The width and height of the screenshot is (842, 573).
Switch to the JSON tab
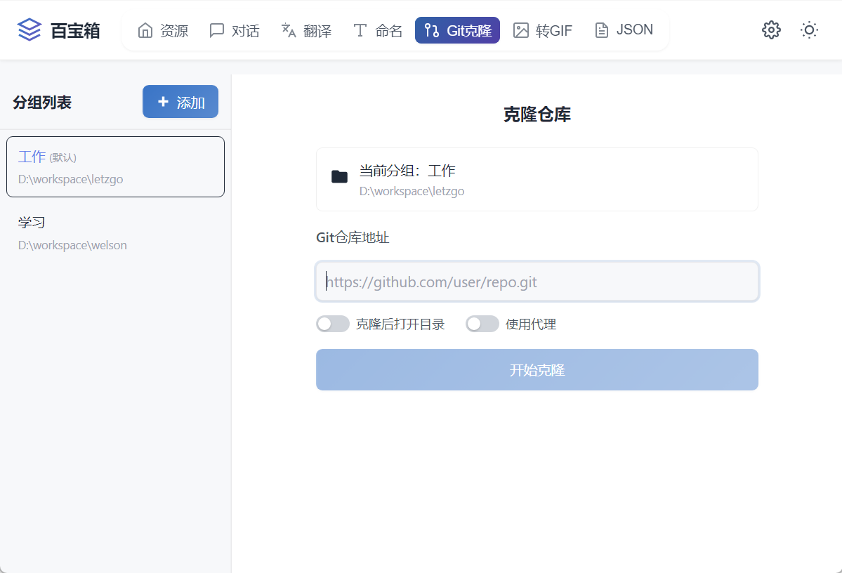[x=624, y=30]
